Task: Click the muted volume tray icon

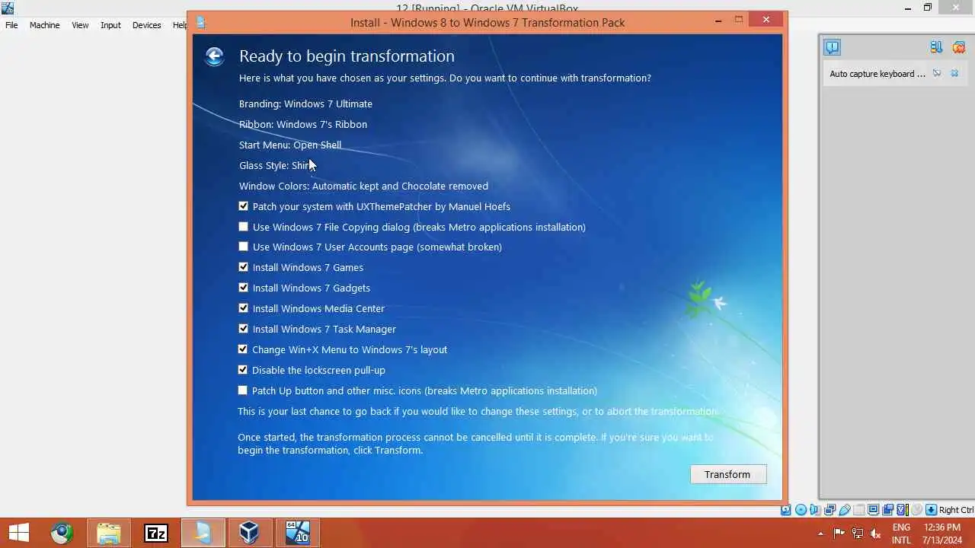Action: click(x=875, y=534)
